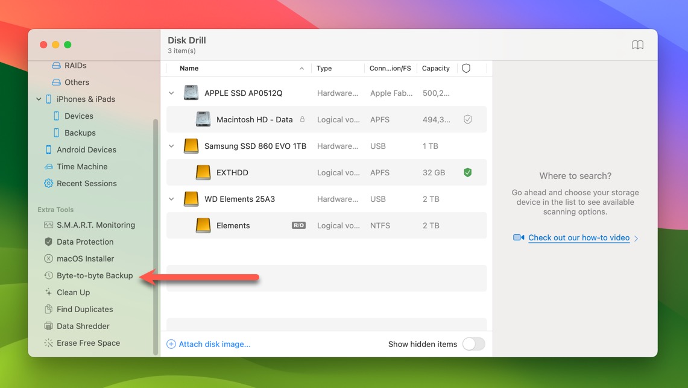Sort by Conn...ion/FS column
Image resolution: width=688 pixels, height=388 pixels.
(x=390, y=69)
